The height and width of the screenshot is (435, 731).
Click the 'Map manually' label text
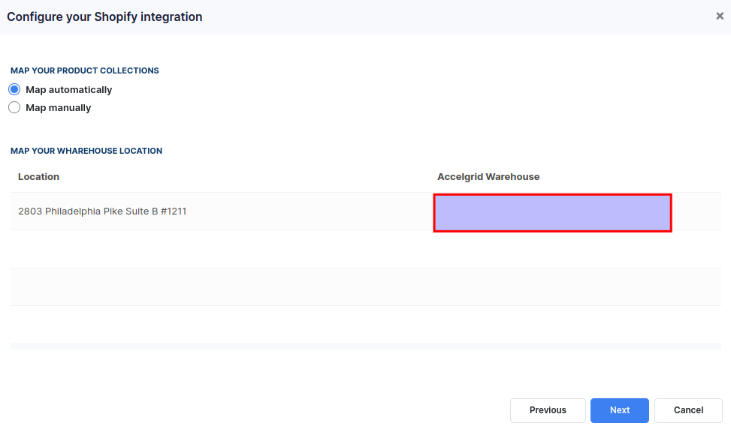[59, 108]
